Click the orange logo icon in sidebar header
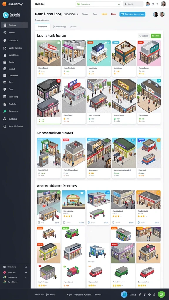The image size is (169, 300). point(4,4)
